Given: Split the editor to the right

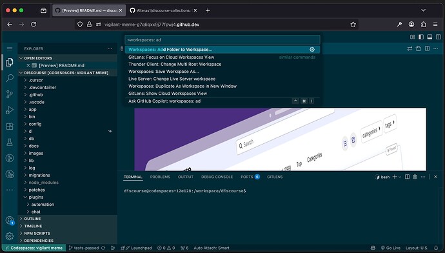Looking at the screenshot, I should coord(427,49).
